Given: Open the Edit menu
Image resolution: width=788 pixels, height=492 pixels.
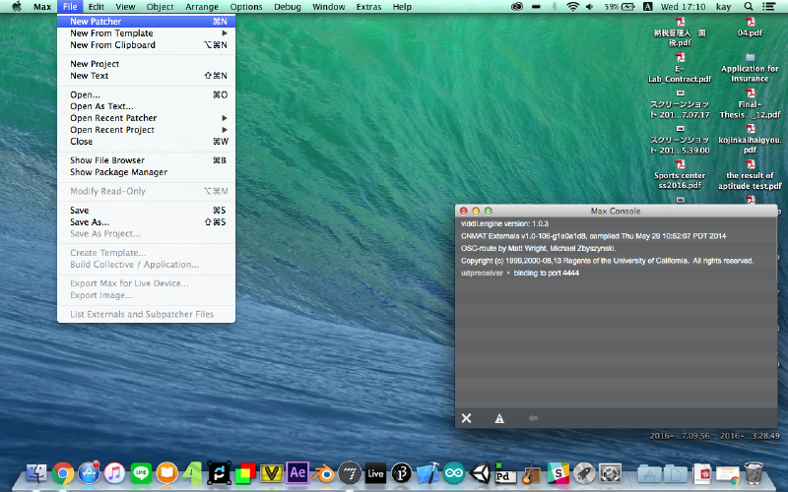Looking at the screenshot, I should pos(96,7).
